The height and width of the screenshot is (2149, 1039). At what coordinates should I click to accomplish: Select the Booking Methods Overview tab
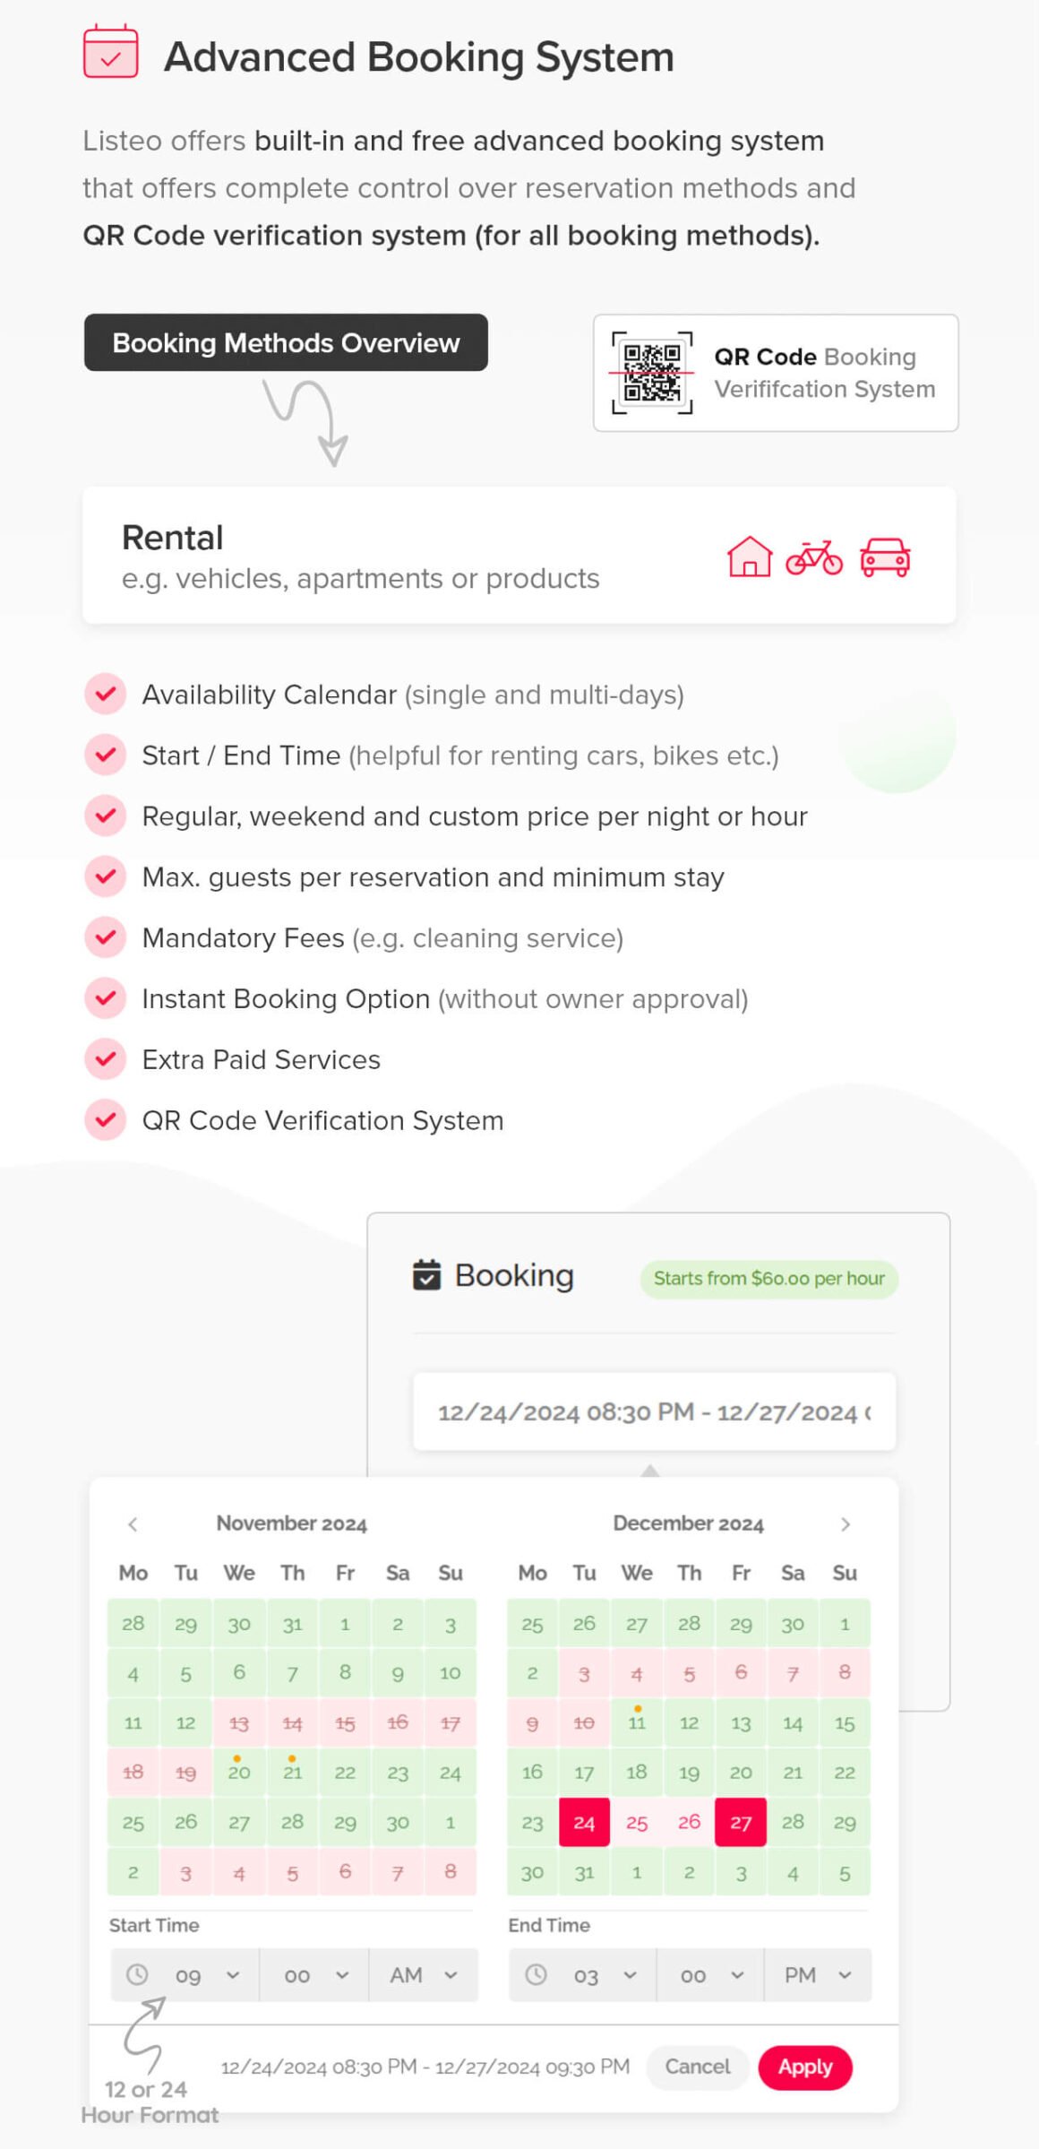286,342
